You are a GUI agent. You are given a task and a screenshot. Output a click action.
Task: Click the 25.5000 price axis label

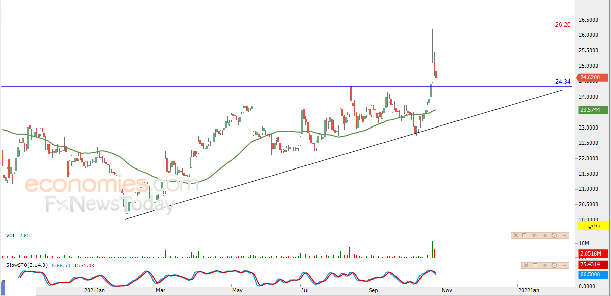pyautogui.click(x=590, y=51)
